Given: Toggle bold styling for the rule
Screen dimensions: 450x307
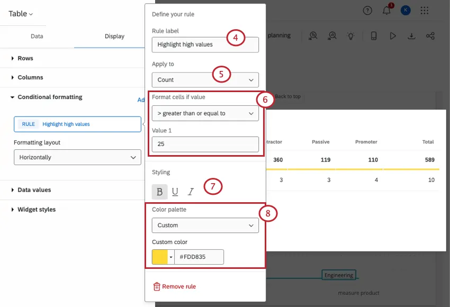Looking at the screenshot, I should [160, 191].
